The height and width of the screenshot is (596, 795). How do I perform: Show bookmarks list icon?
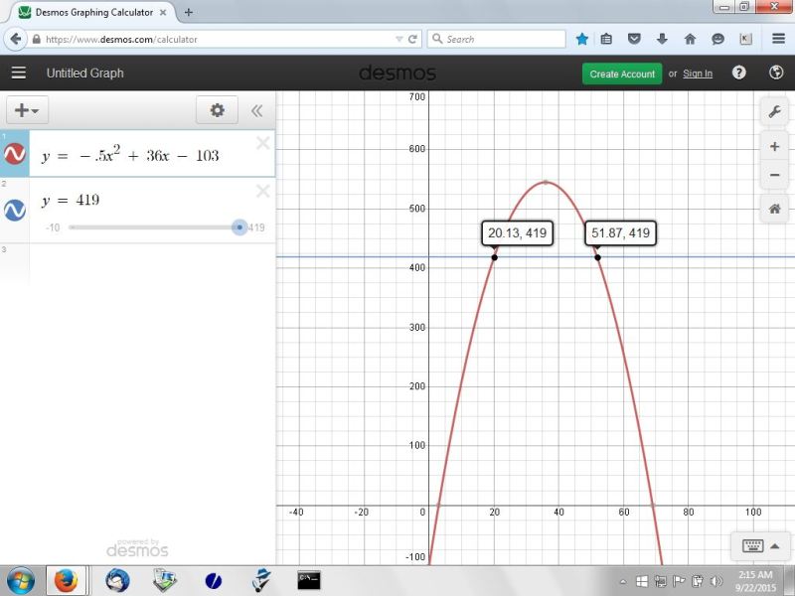pos(606,39)
